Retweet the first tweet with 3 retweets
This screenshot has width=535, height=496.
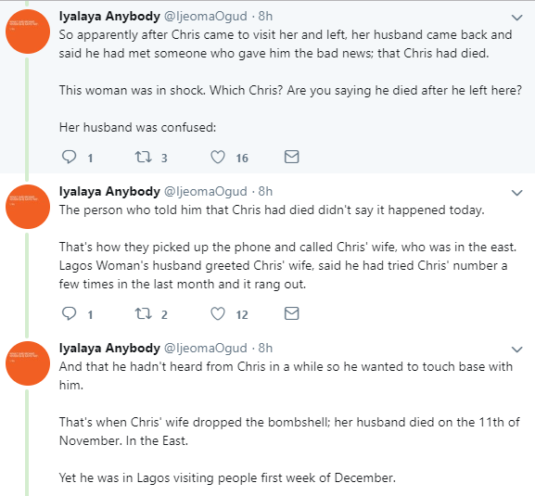[x=143, y=158]
